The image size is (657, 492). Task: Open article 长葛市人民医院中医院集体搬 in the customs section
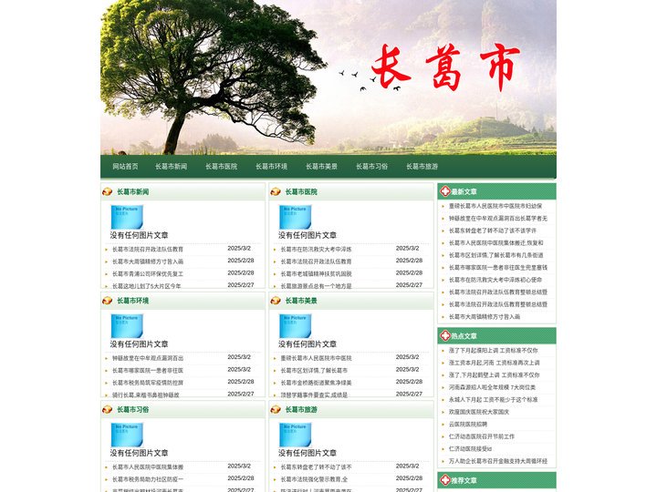[x=148, y=466]
